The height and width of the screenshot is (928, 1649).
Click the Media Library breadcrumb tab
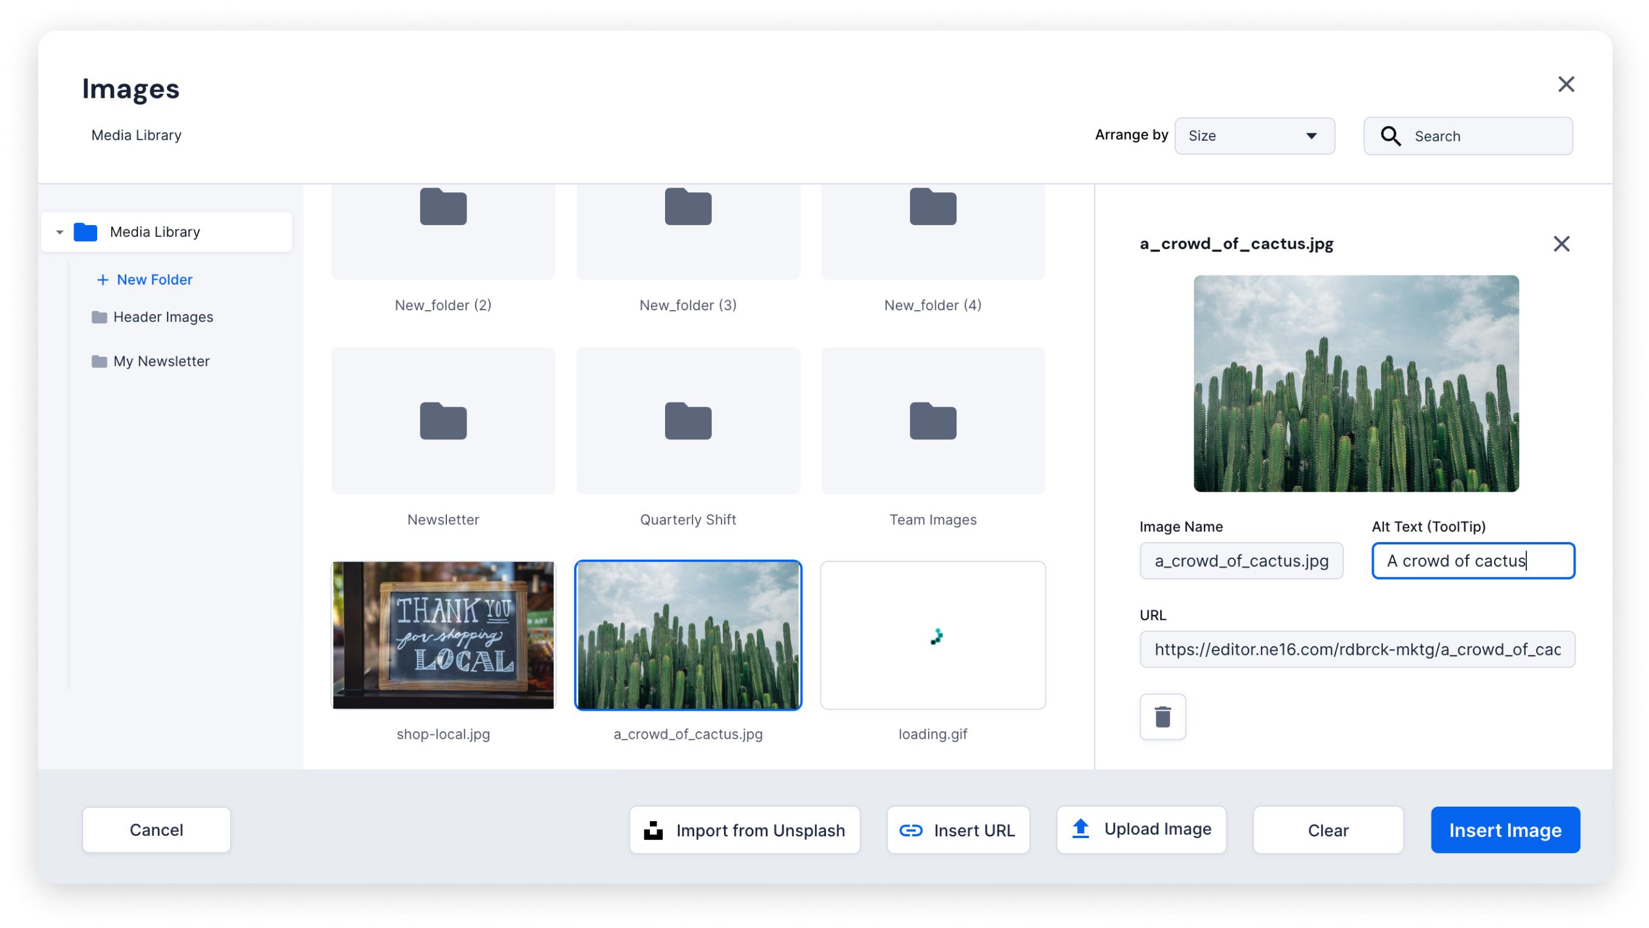coord(136,135)
